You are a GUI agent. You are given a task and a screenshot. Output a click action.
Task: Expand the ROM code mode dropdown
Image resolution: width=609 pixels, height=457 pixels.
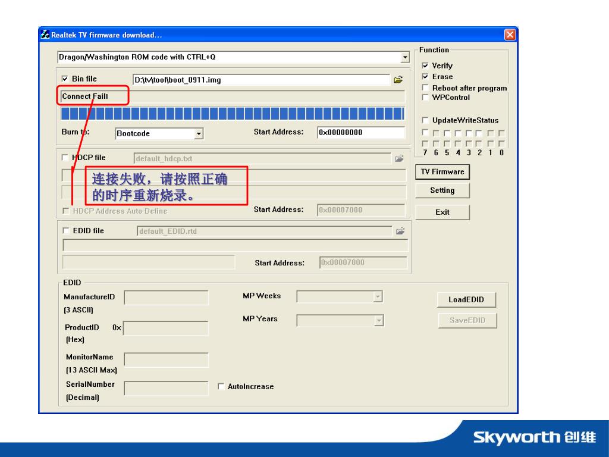click(x=405, y=57)
